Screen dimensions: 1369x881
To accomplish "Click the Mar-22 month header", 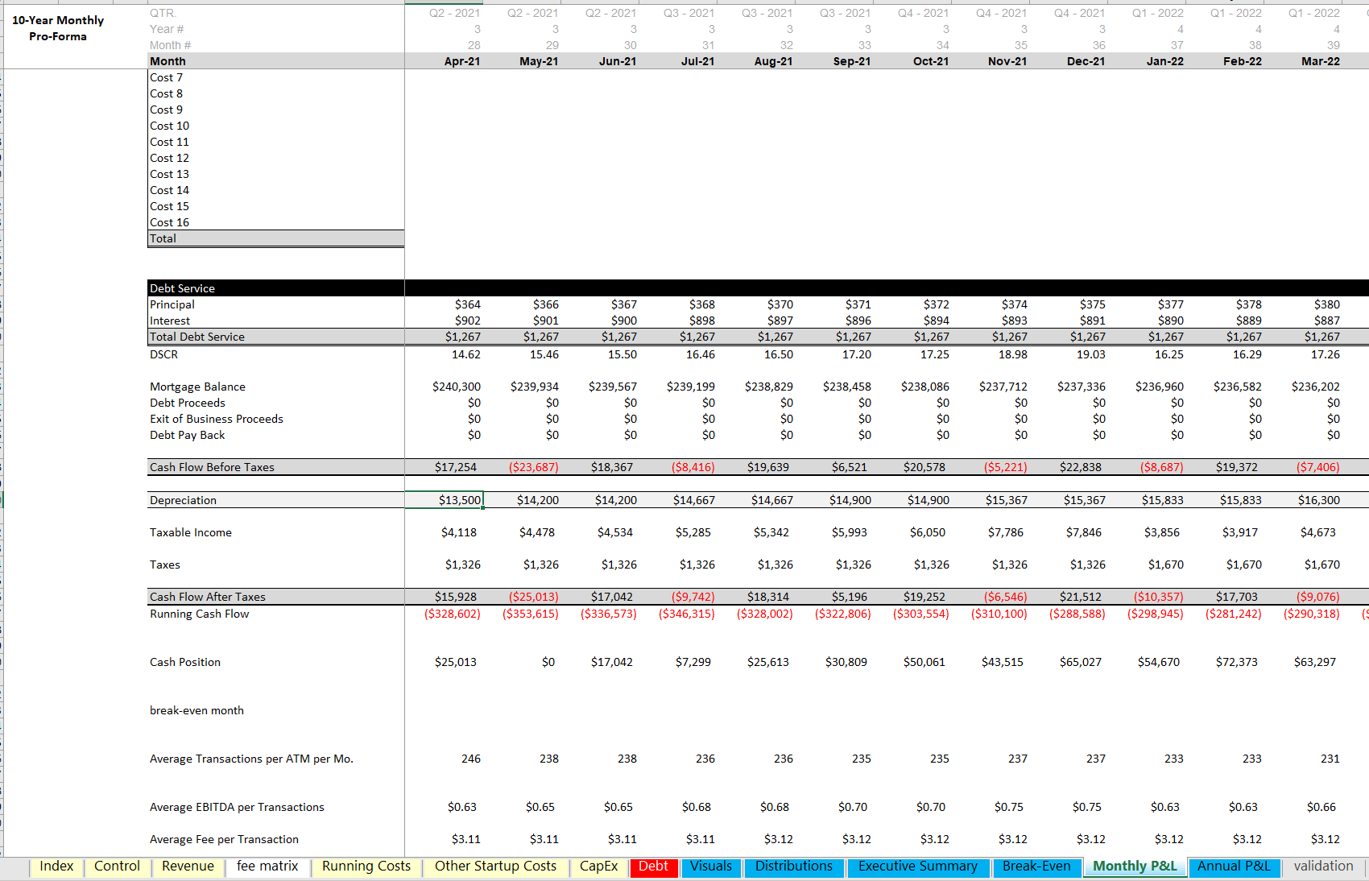I will point(1321,61).
